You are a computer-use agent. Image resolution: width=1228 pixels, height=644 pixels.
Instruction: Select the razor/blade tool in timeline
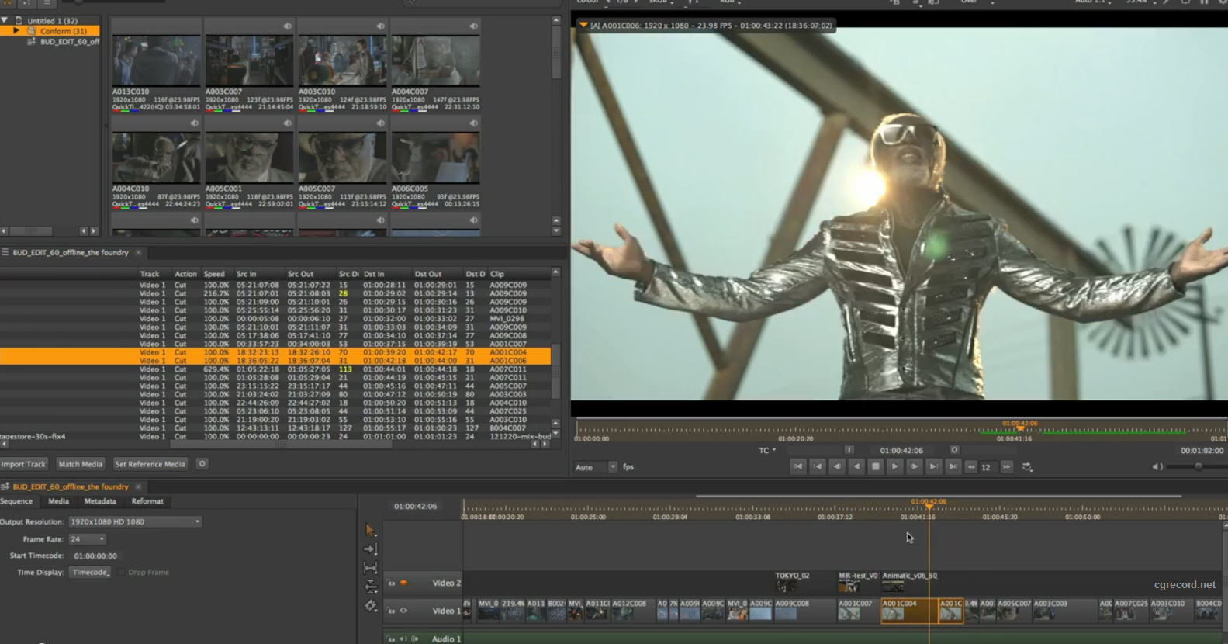pos(370,605)
